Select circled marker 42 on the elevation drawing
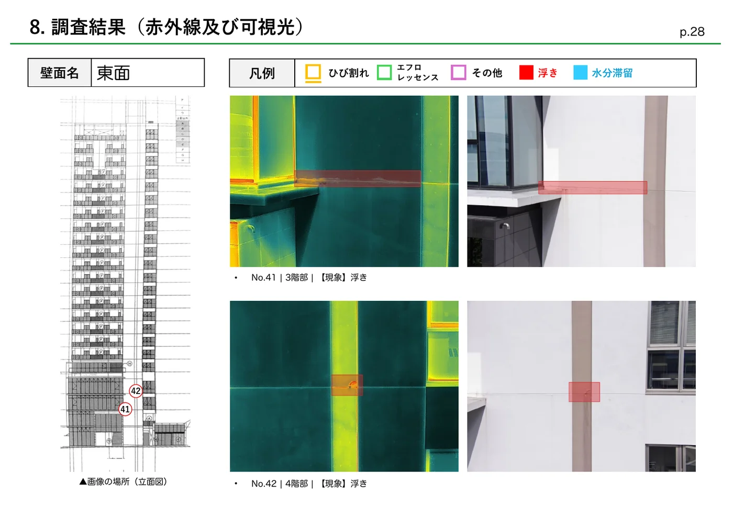The width and height of the screenshot is (733, 507). point(136,391)
